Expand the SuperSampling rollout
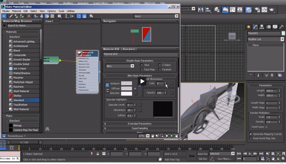286x164 pixels. [140, 128]
